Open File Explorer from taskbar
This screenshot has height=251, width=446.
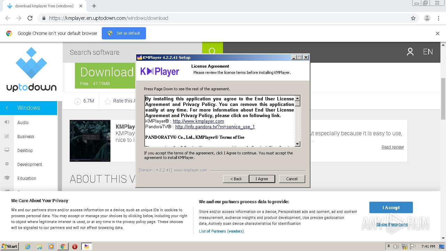pyautogui.click(x=39, y=246)
